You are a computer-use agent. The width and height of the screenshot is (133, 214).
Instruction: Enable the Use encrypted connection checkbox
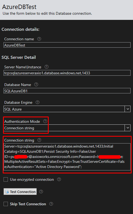(6, 179)
